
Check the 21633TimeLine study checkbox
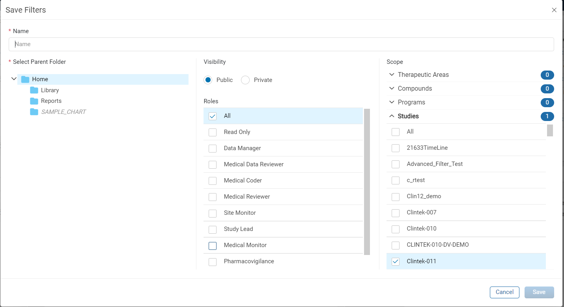point(396,148)
